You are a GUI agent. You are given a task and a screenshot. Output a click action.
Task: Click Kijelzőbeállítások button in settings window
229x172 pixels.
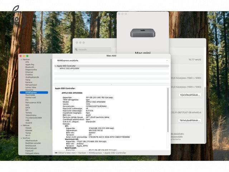(x=190, y=95)
